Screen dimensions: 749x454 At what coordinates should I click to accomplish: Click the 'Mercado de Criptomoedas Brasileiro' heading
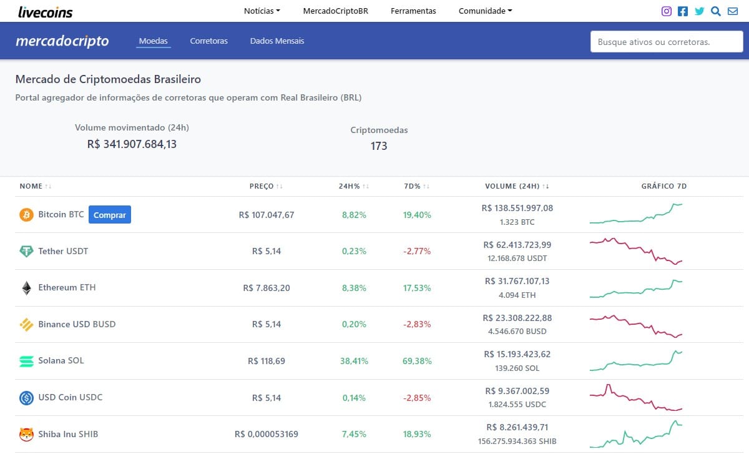point(108,79)
